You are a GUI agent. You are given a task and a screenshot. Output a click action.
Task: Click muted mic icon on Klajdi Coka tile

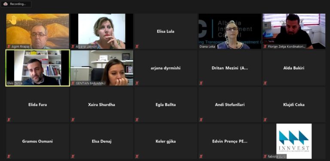coord(265,120)
